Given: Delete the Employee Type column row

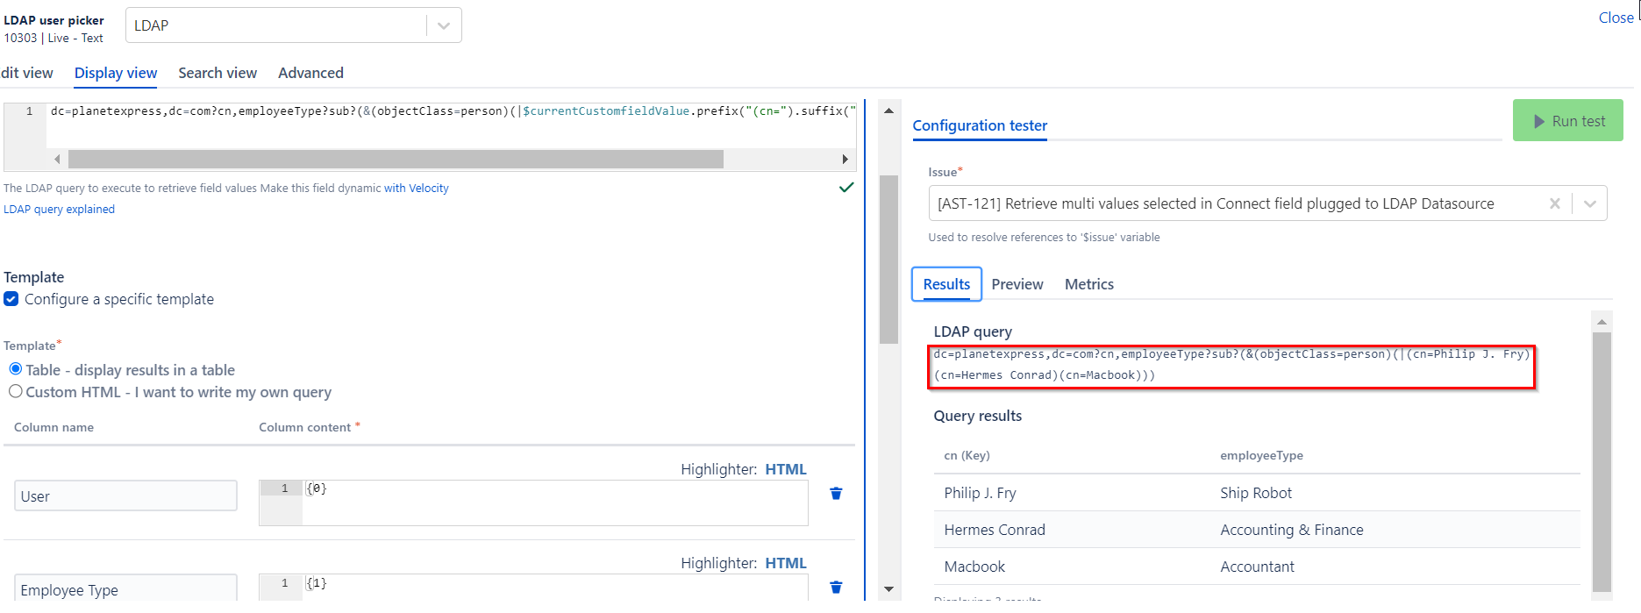Looking at the screenshot, I should pos(836,588).
